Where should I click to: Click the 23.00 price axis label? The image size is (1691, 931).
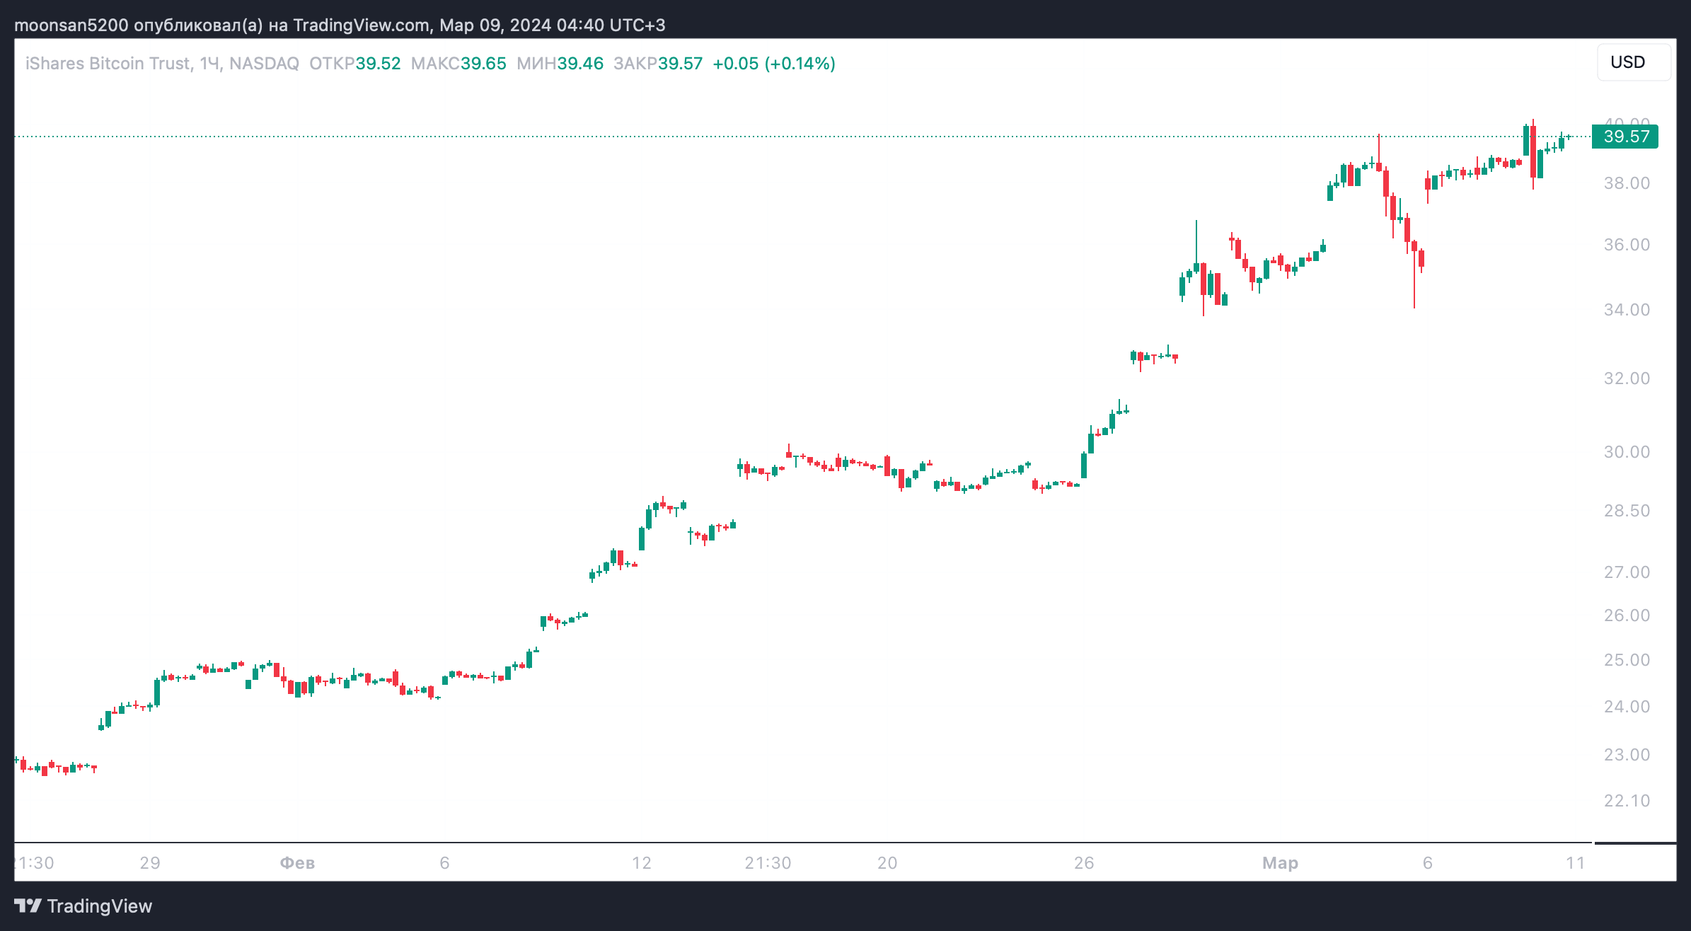coord(1627,755)
